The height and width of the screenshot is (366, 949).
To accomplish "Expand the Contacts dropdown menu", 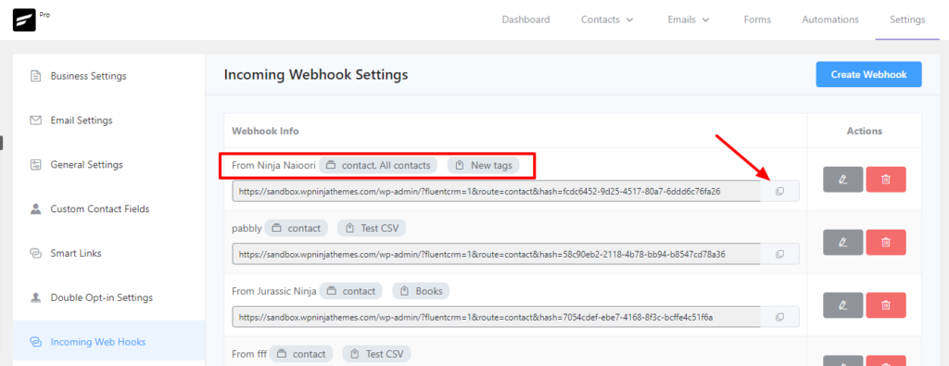I will tap(607, 20).
